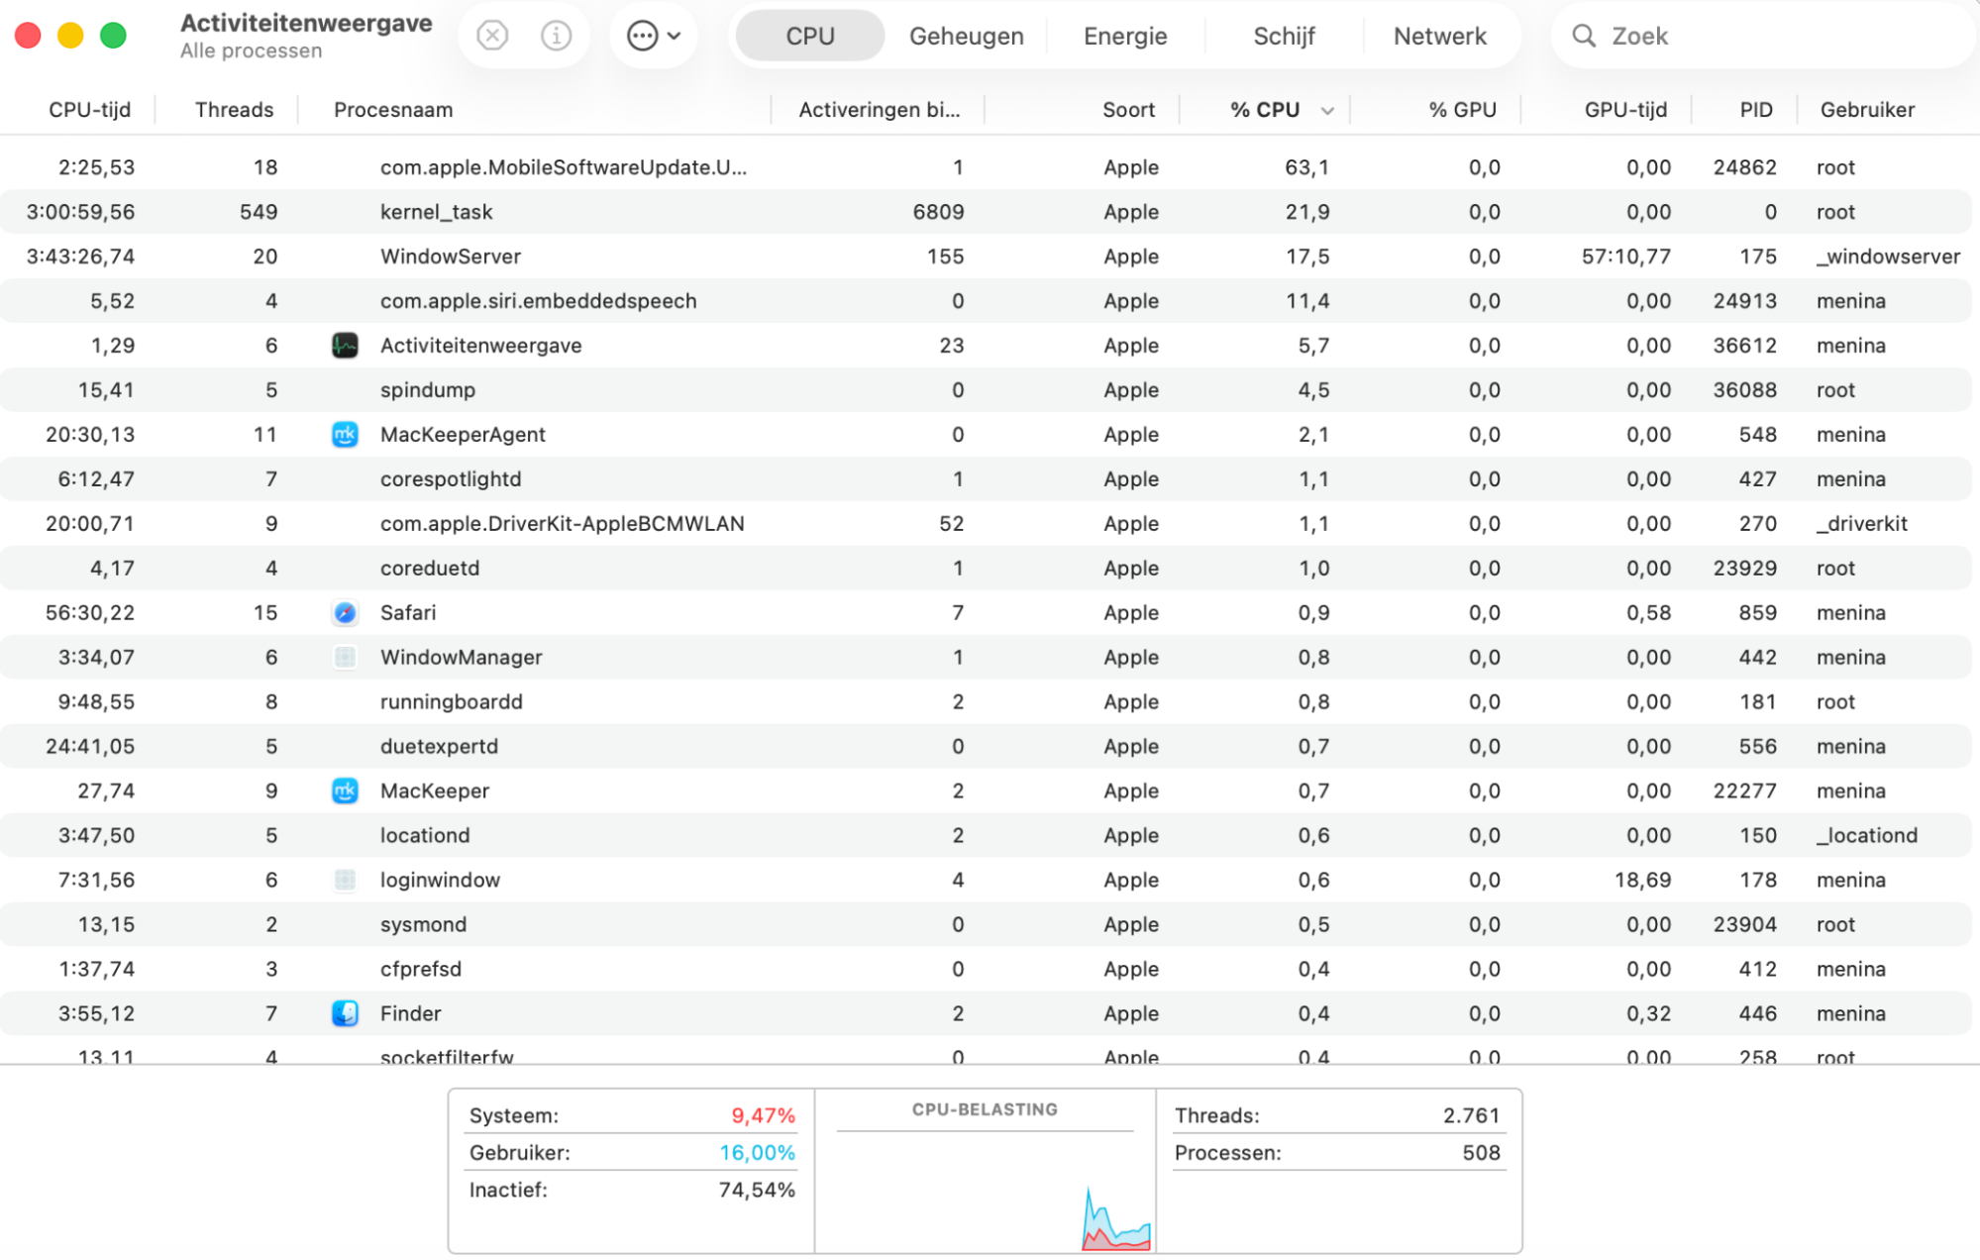Select com.apple.siri.embeddedspeech process

(x=539, y=301)
